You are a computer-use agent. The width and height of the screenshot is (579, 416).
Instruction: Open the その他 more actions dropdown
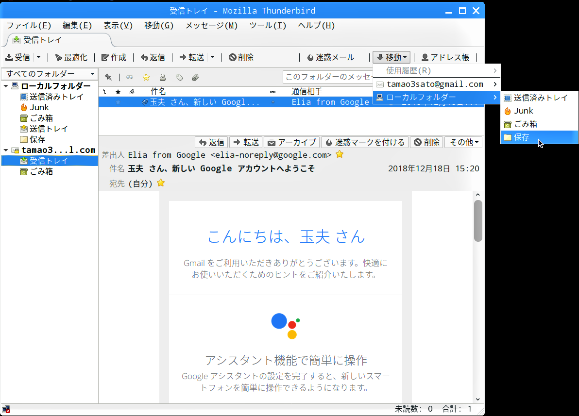[463, 142]
